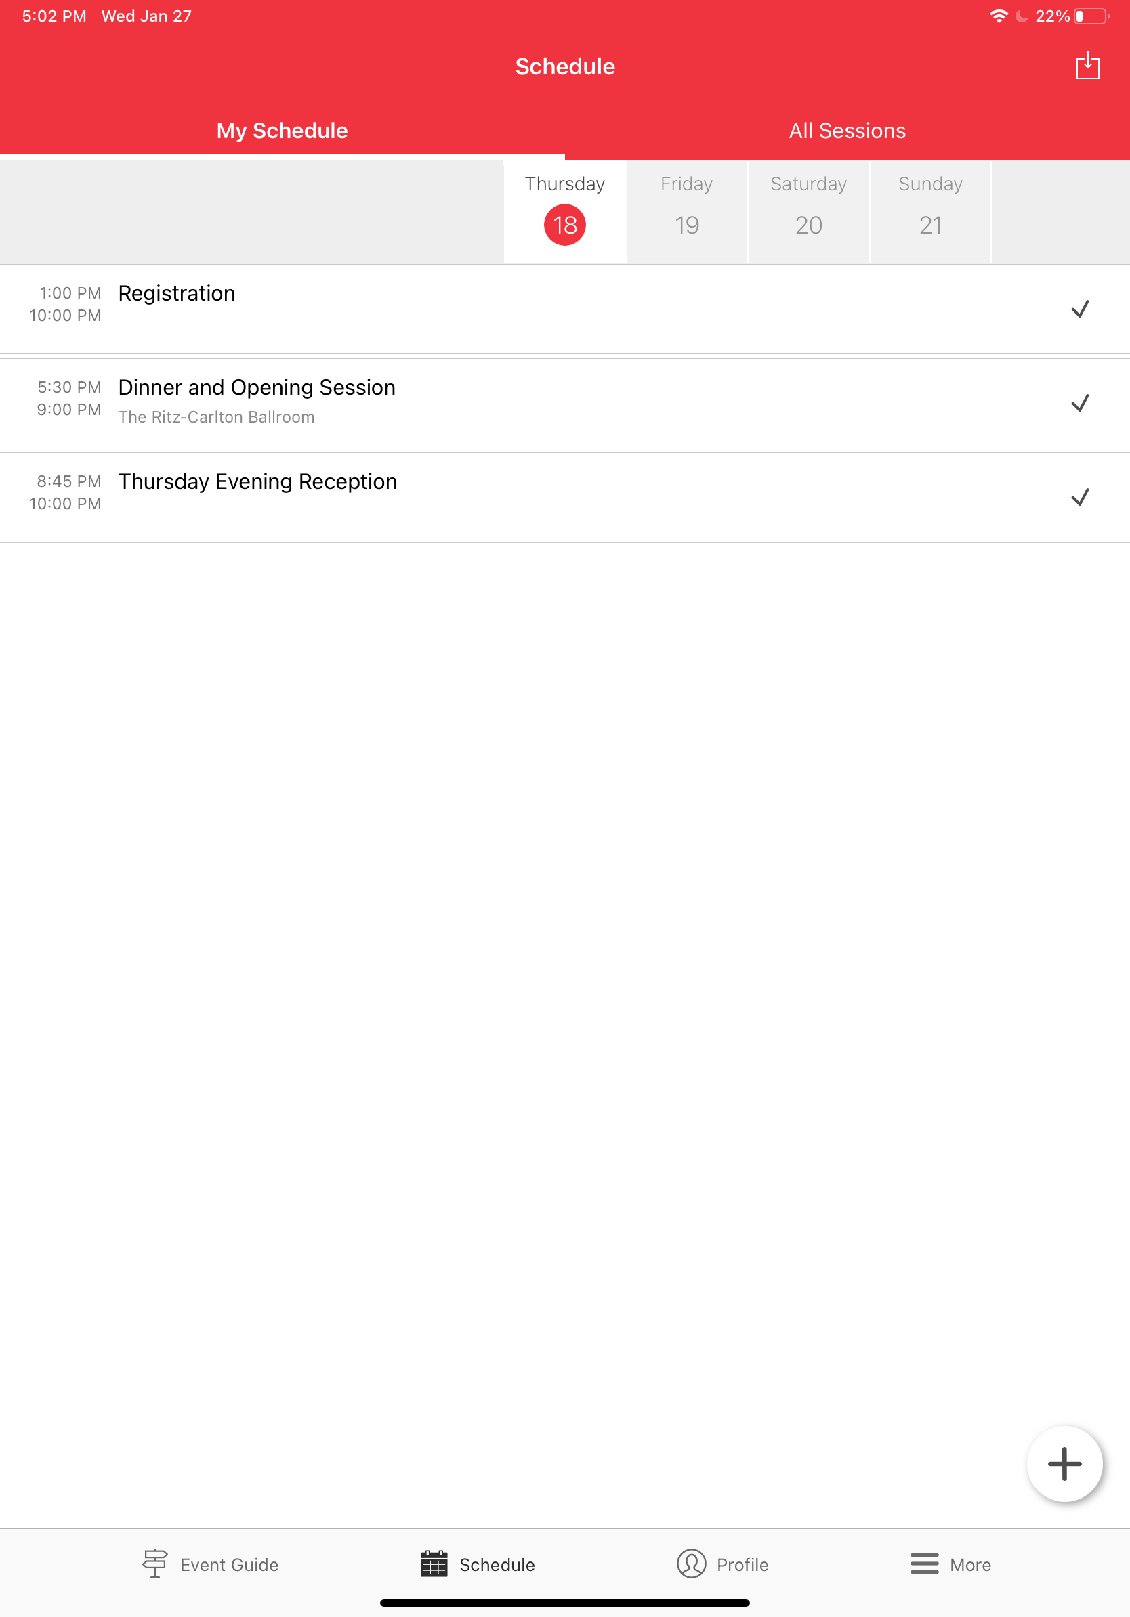
Task: Open the More hamburger menu icon
Action: pos(924,1564)
